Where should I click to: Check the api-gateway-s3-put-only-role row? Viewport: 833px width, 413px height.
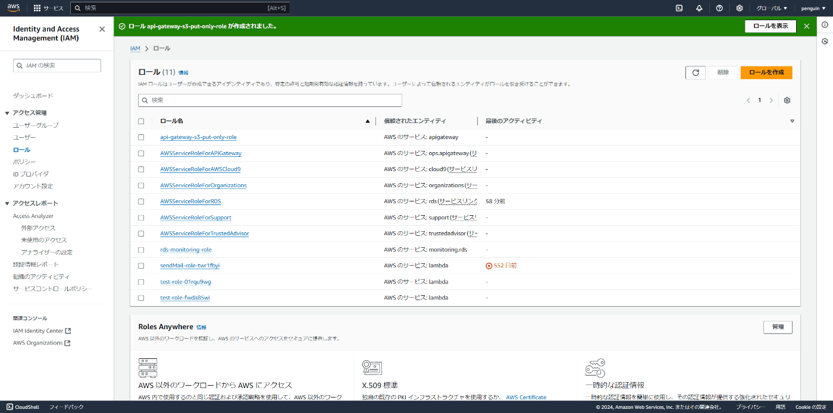point(141,137)
